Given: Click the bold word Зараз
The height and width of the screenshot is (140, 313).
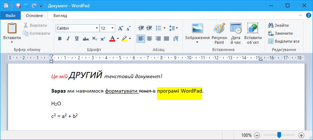Looking at the screenshot, I should pyautogui.click(x=58, y=91).
